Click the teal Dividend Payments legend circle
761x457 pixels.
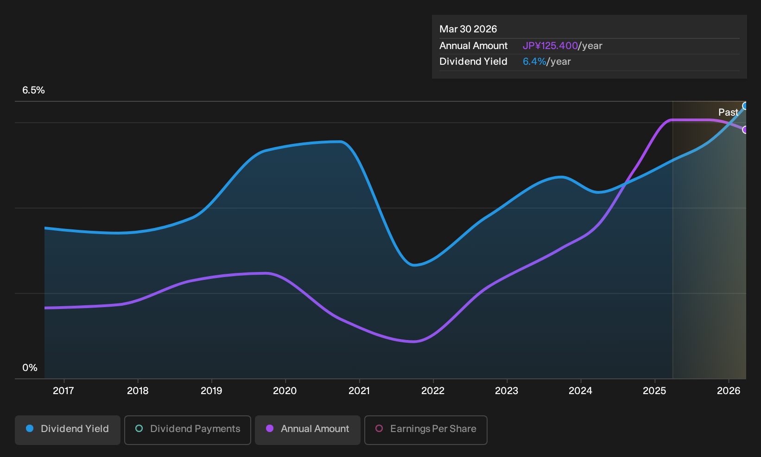[x=139, y=429]
